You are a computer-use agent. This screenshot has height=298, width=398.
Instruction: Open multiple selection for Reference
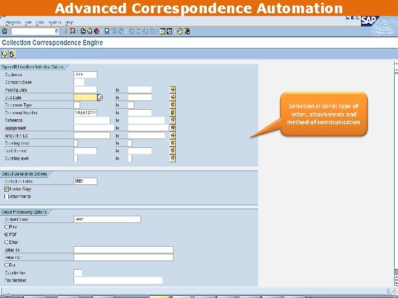click(x=172, y=120)
